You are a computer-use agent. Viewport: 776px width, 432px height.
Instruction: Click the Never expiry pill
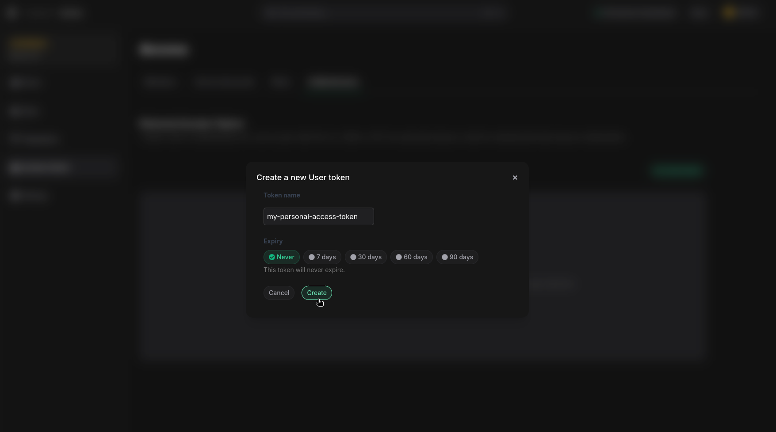click(x=281, y=257)
